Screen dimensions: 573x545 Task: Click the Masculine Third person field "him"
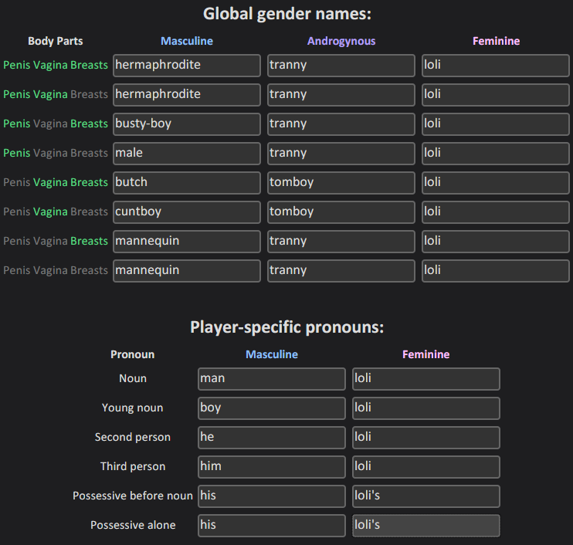click(x=271, y=467)
